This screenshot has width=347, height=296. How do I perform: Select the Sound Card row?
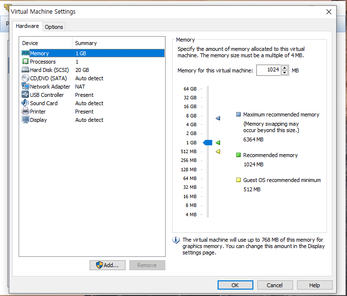coord(93,103)
